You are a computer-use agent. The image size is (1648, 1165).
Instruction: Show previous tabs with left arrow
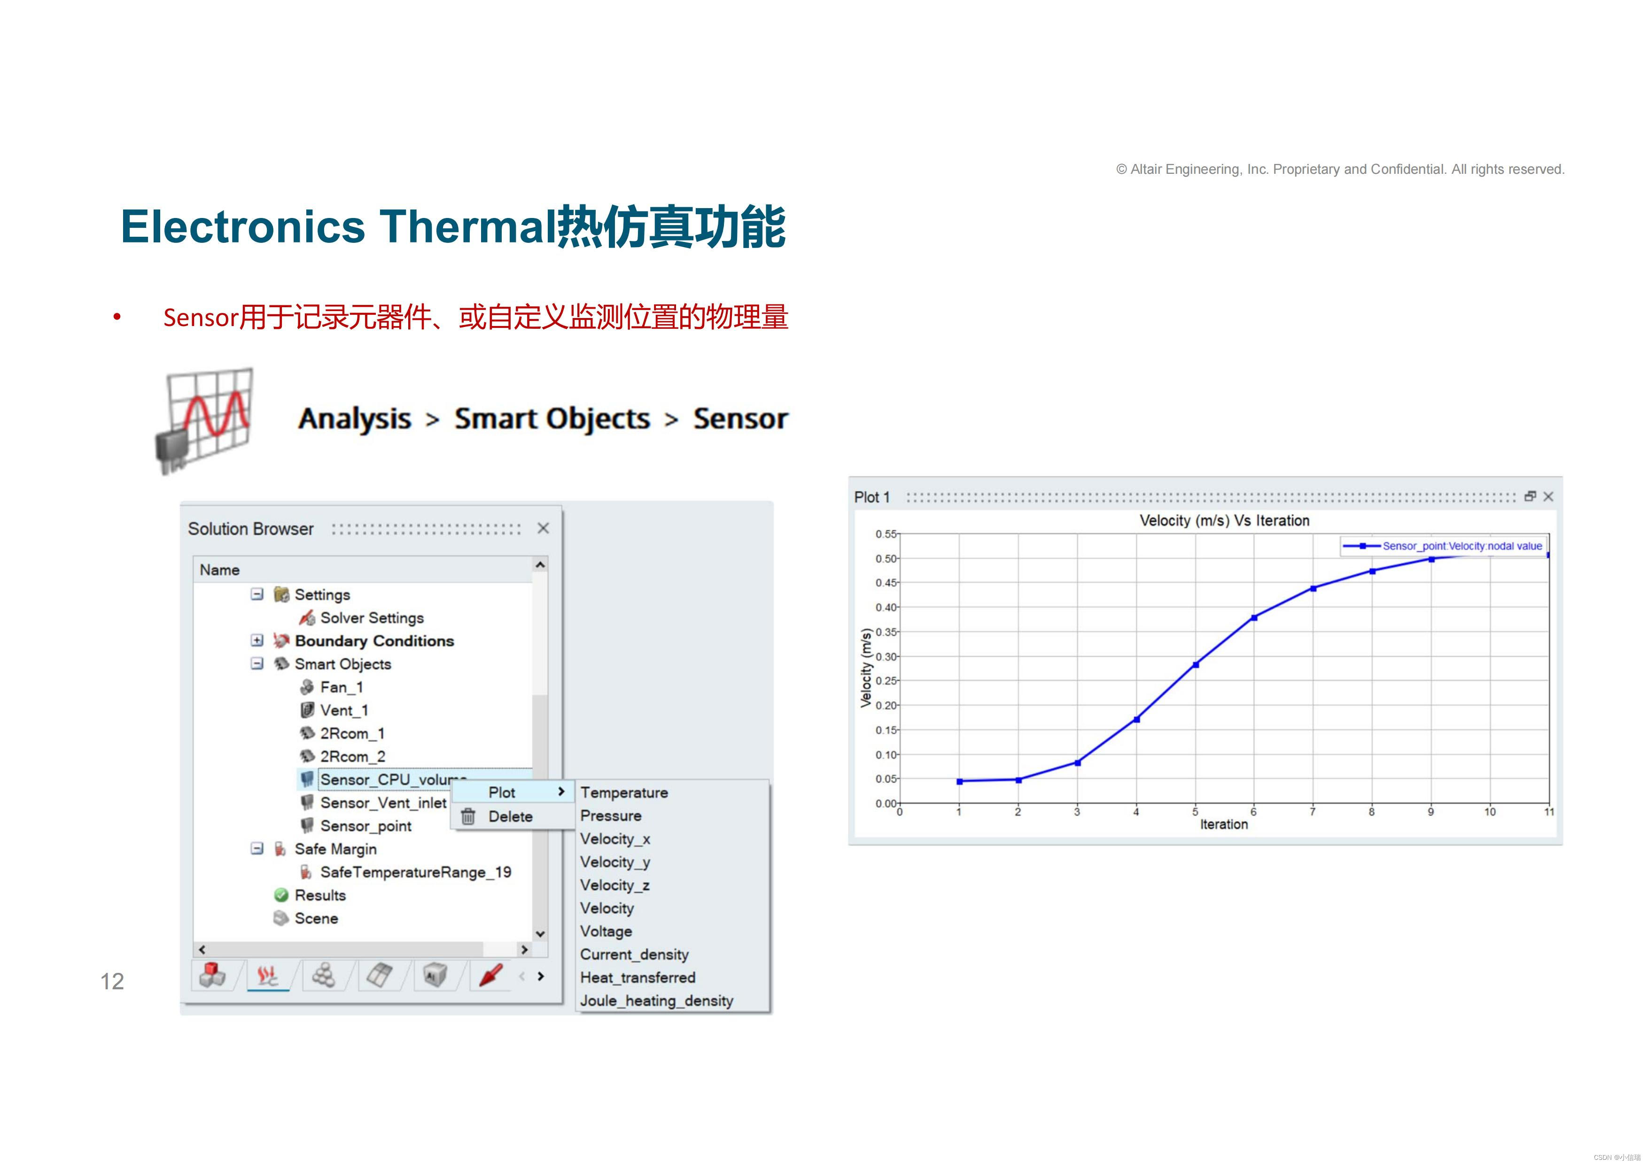[x=522, y=976]
